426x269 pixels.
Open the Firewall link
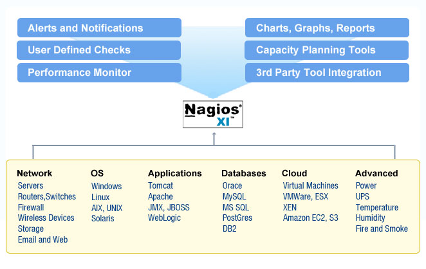point(31,207)
